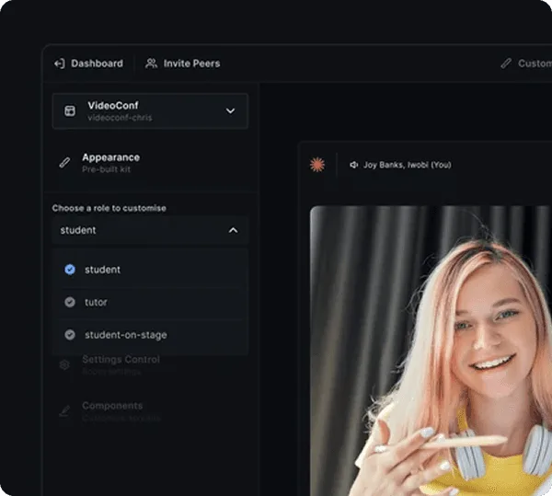Select the student-on-stage role option
This screenshot has height=496, width=552.
tap(150, 335)
